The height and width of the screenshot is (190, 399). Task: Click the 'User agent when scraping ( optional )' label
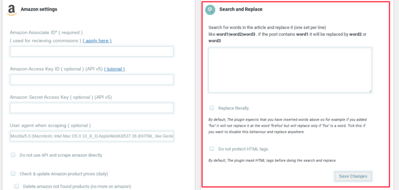click(x=50, y=125)
